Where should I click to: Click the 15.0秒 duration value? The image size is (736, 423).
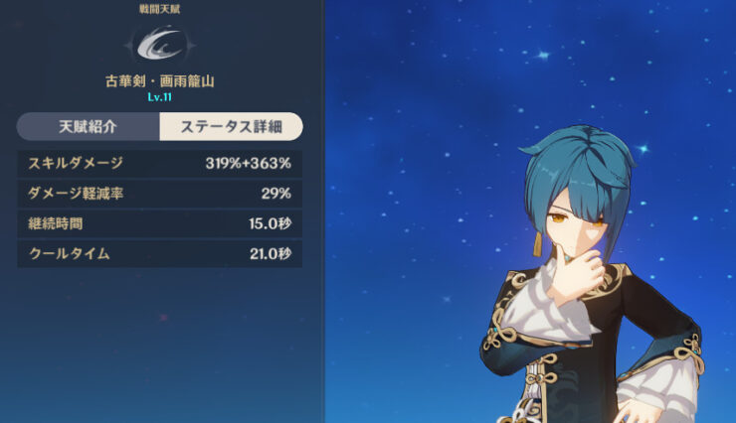[271, 223]
